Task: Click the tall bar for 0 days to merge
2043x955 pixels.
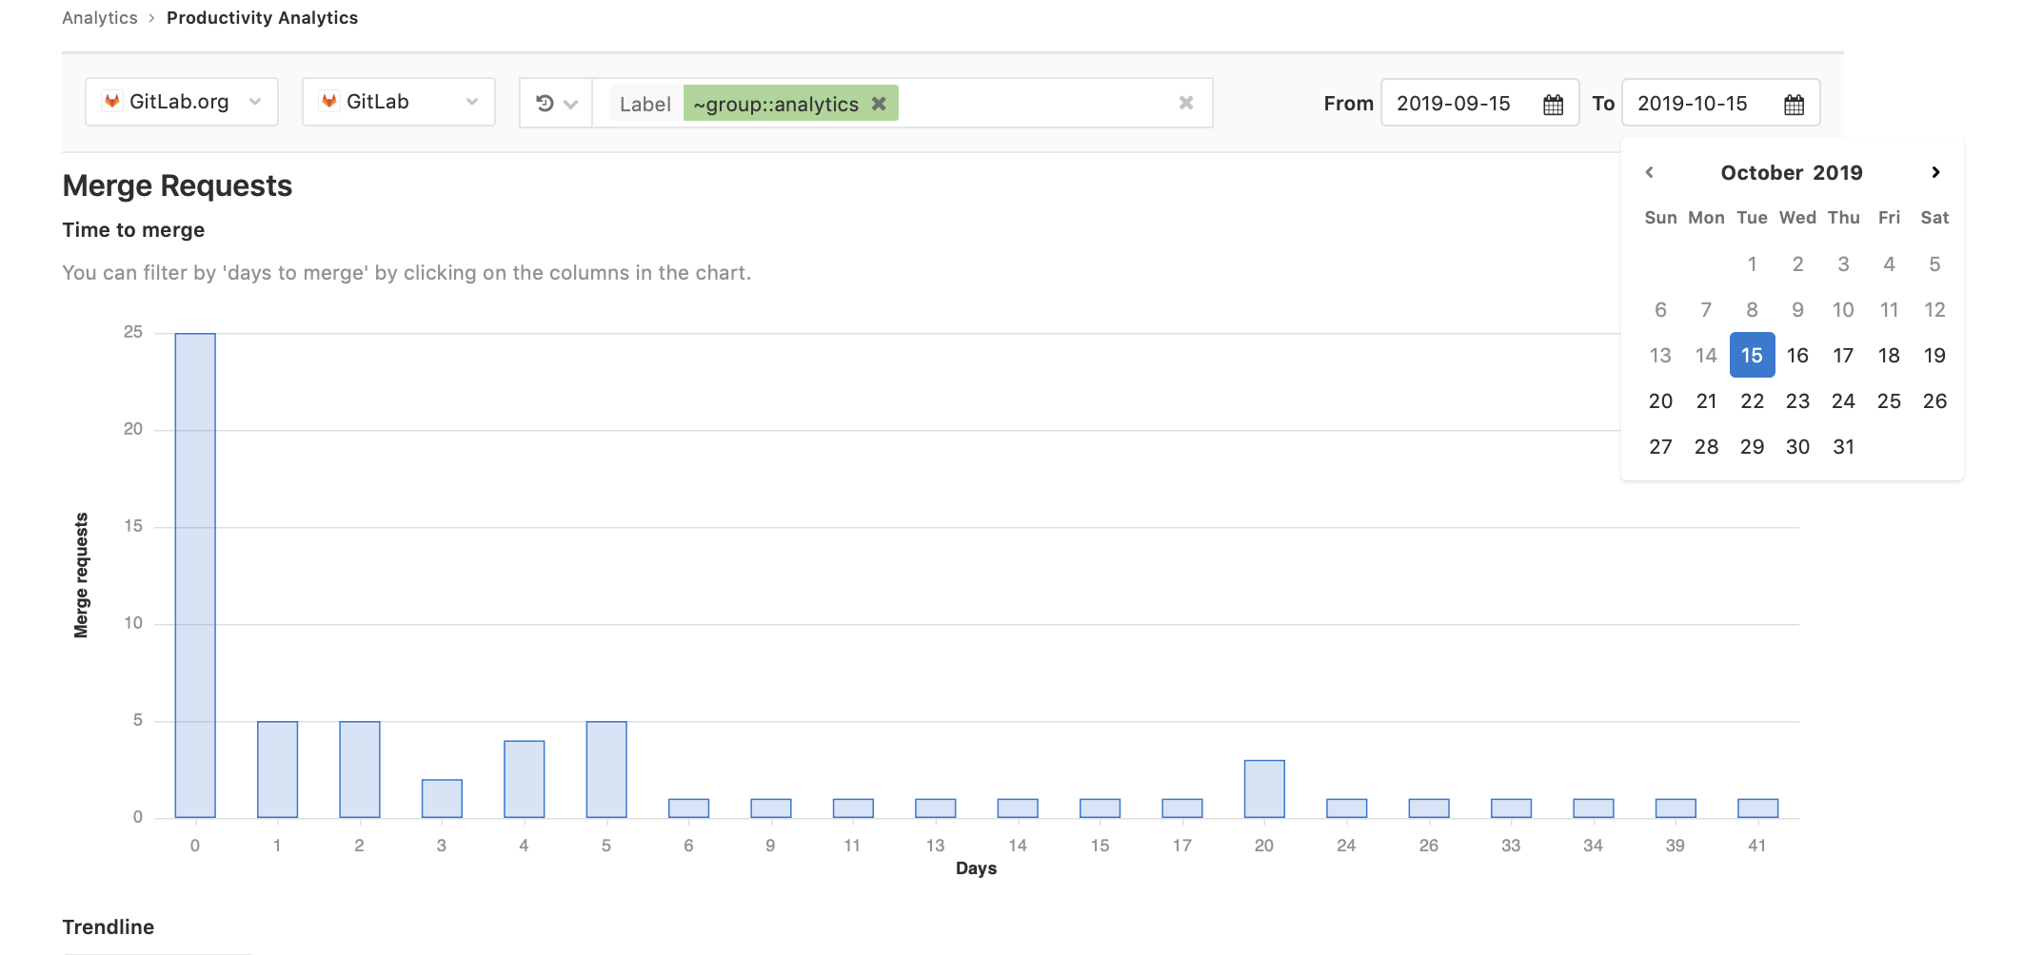Action: coord(194,571)
